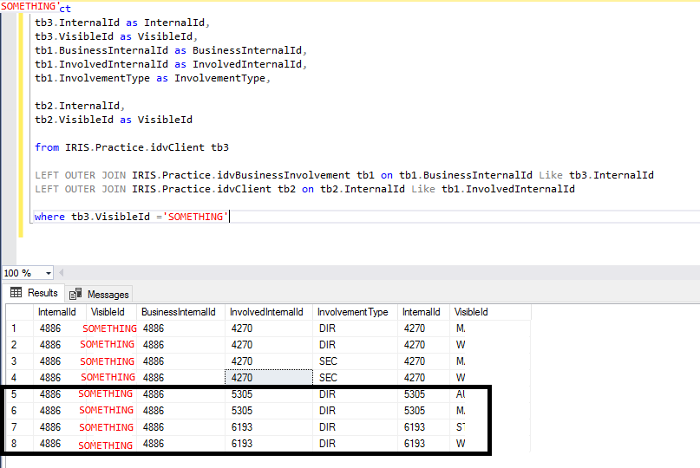Click the Messages tab document icon

[75, 295]
